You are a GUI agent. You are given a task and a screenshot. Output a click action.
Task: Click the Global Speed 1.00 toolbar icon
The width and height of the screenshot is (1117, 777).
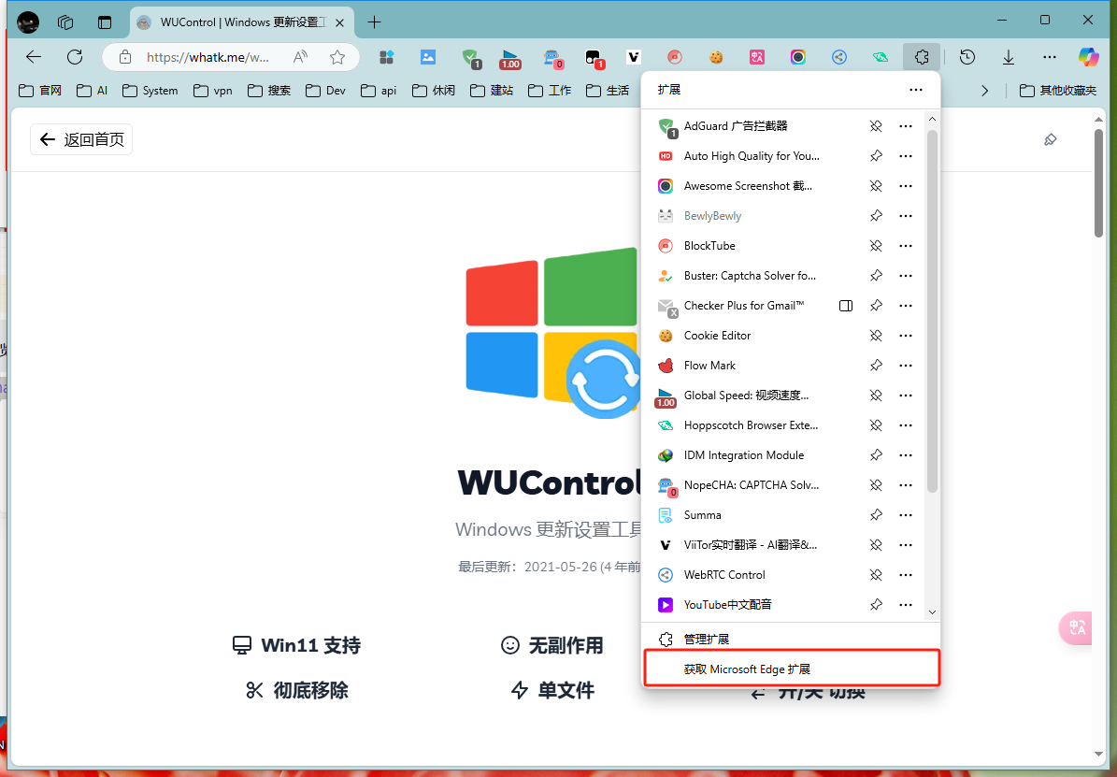[x=510, y=58]
